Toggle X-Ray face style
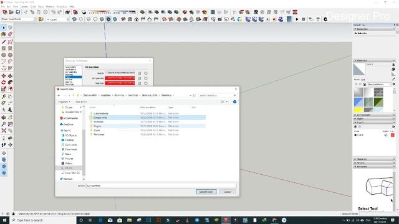Screen dimensions: 399x224 coord(74,19)
